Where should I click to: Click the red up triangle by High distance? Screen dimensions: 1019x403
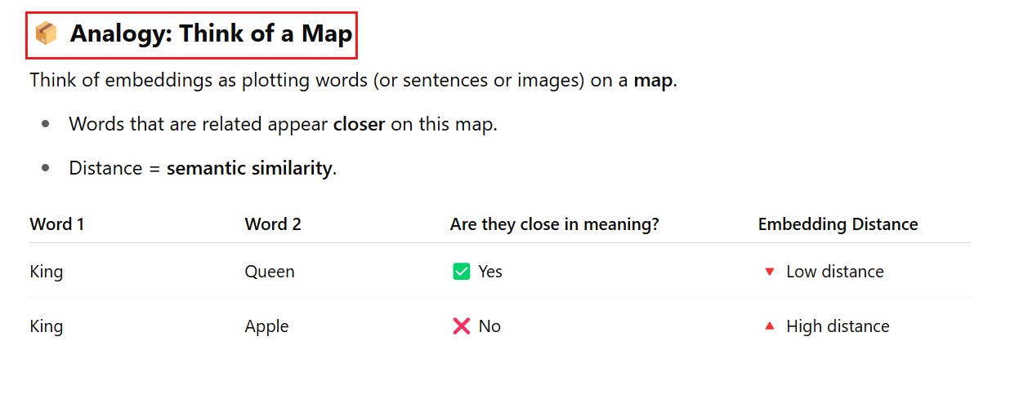click(x=769, y=326)
